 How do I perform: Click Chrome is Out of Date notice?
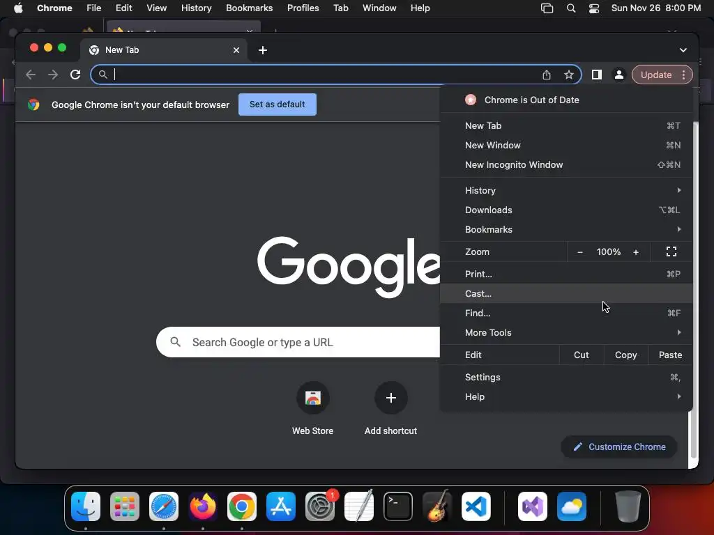566,100
